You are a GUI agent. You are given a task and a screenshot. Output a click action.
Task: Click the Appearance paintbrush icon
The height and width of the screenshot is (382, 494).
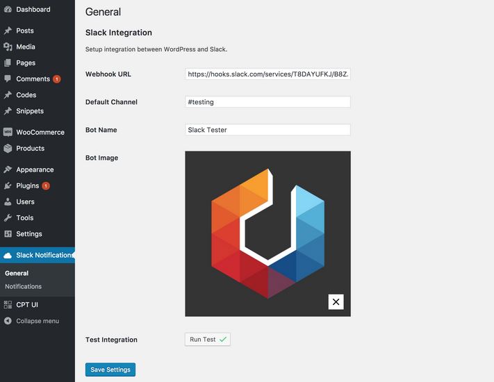[8, 169]
